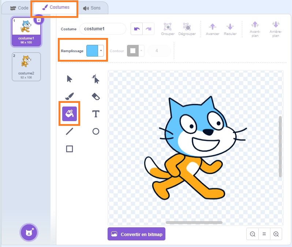This screenshot has height=247, width=292.
Task: Click Convertir en bitmap button
Action: point(136,234)
